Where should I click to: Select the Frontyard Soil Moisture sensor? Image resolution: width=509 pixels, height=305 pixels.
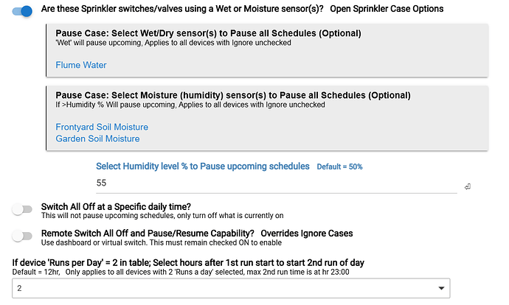click(102, 127)
